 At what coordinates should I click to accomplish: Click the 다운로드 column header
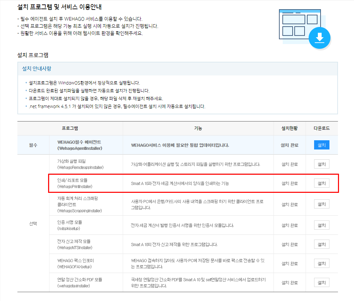coord(321,128)
